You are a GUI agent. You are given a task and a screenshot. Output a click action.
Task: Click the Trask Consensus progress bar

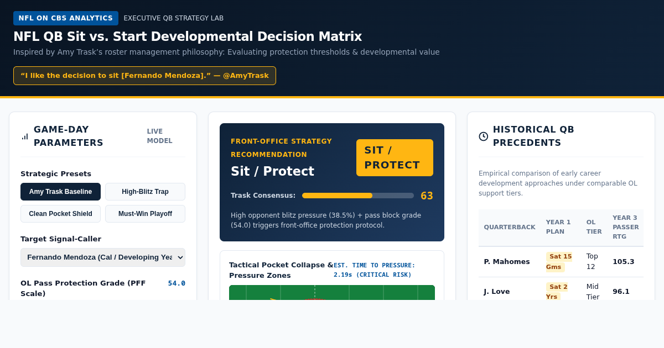tap(358, 196)
